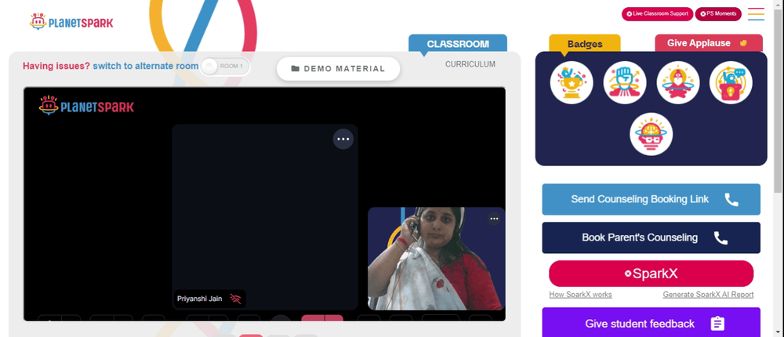The width and height of the screenshot is (784, 337).
Task: Click the Having issues? text
Action: point(56,66)
